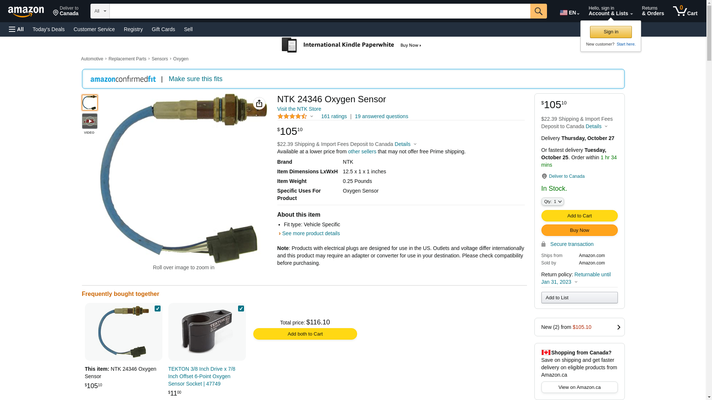Select the EN language flag selector
712x400 pixels.
pyautogui.click(x=569, y=13)
